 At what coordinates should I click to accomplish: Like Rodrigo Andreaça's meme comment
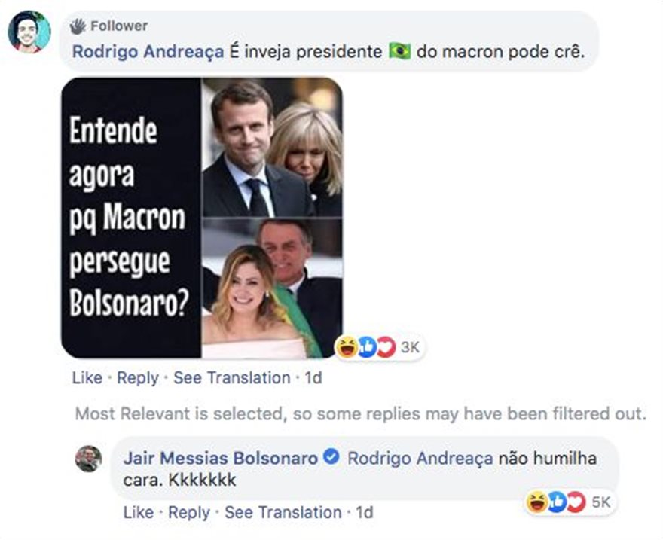coord(87,377)
